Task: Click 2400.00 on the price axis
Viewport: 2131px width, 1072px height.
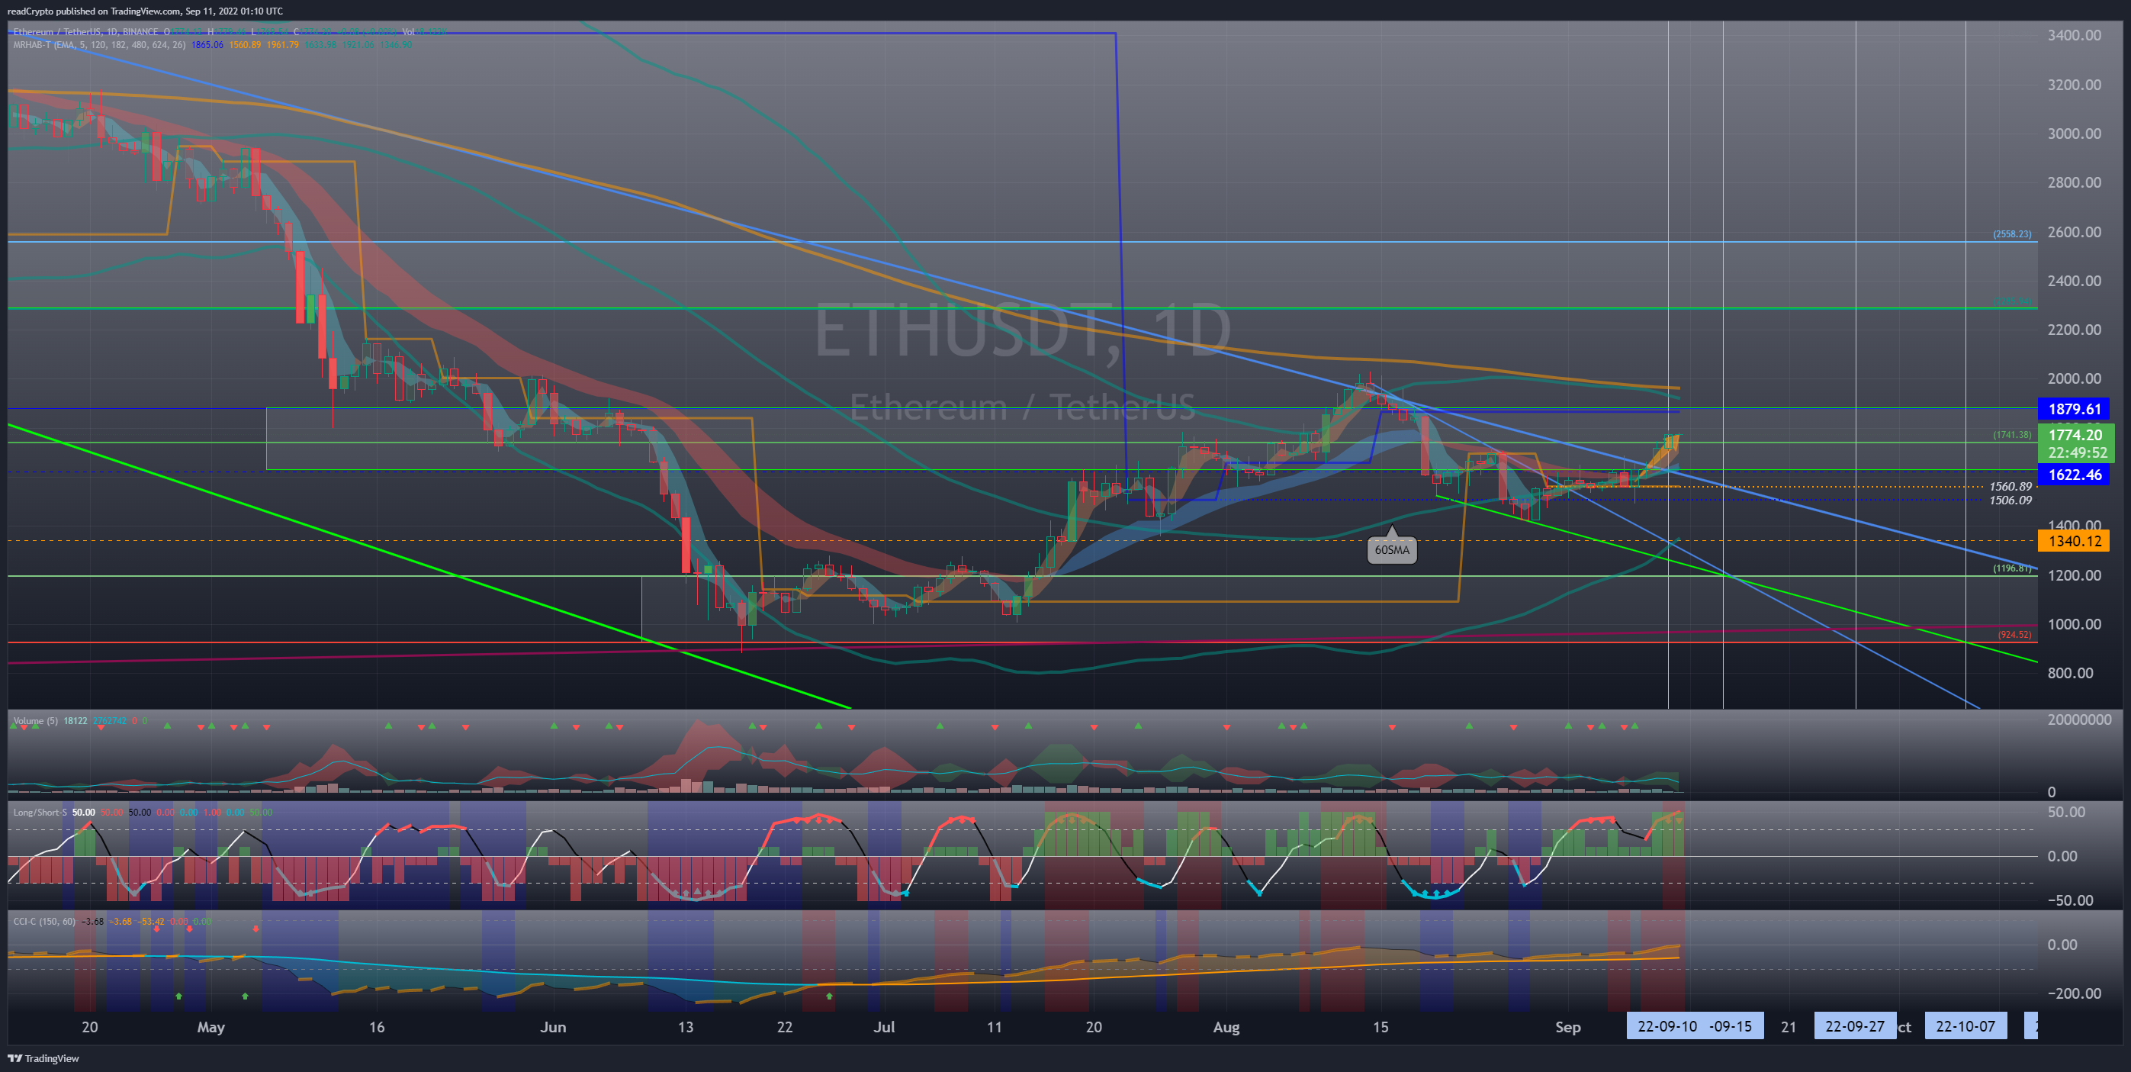Action: click(2074, 281)
